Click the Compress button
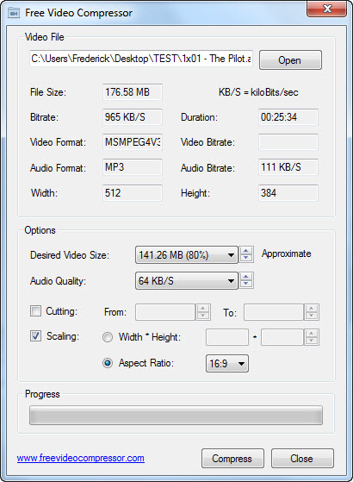Viewport: 353px width, 482px height. pos(232,459)
